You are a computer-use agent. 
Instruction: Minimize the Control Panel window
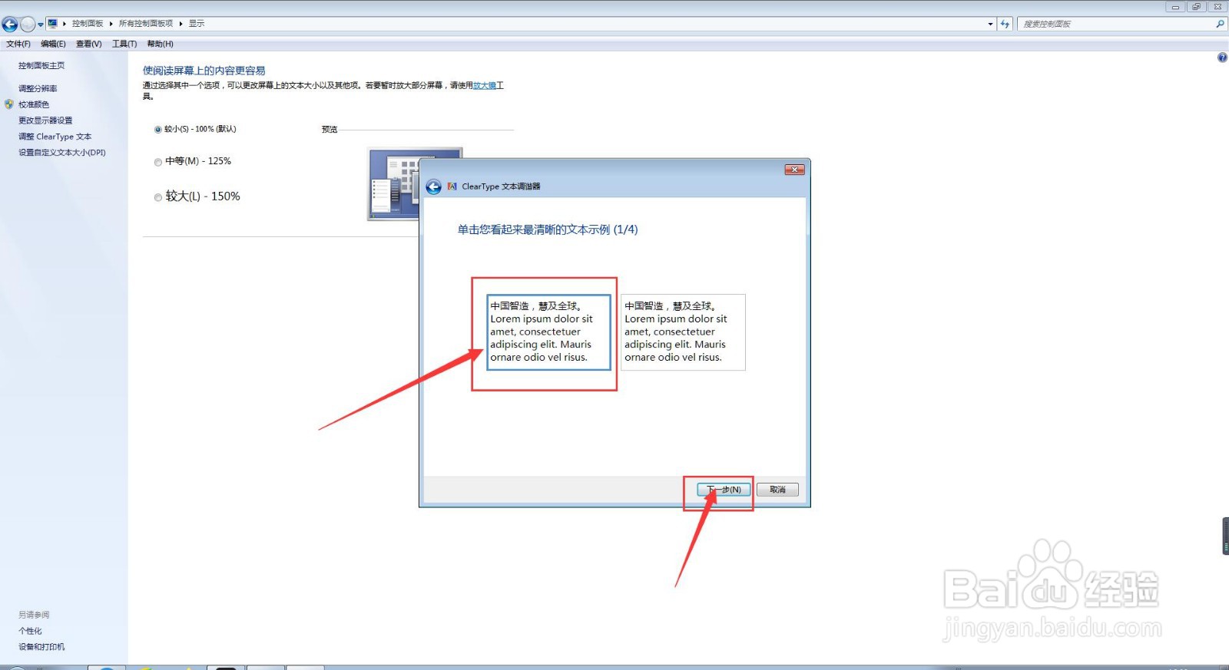click(x=1175, y=7)
